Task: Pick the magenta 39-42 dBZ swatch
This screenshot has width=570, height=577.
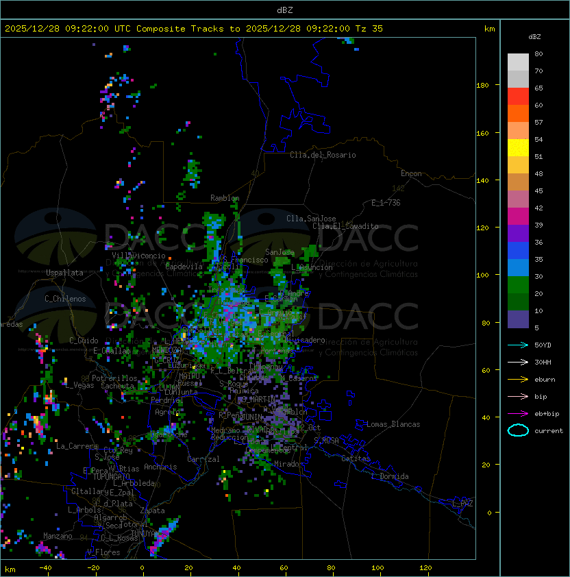Action: [x=518, y=217]
